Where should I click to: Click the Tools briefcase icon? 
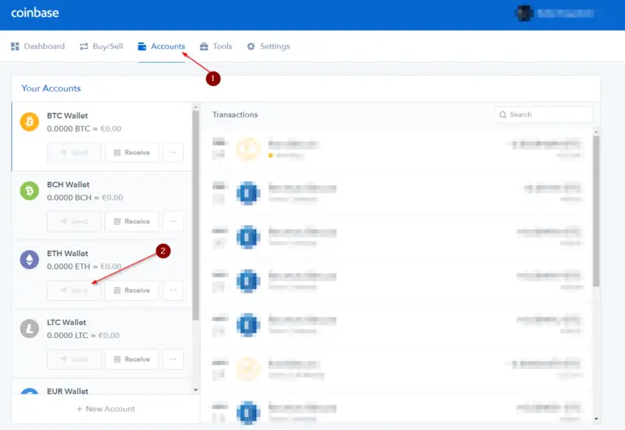(x=203, y=46)
